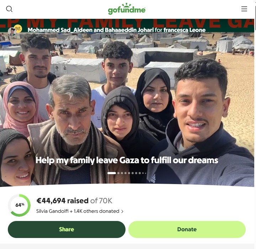This screenshot has height=249, width=256.
Task: Open francesca Leone beneficiary name
Action: (x=185, y=30)
